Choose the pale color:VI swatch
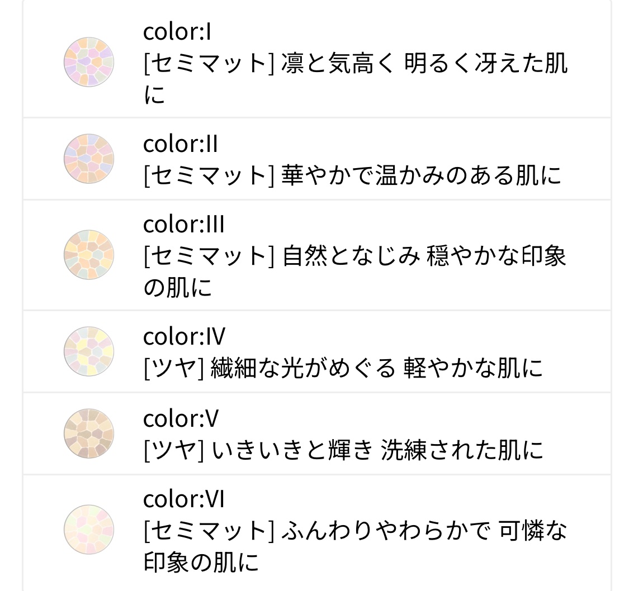629x591 pixels. 89,530
